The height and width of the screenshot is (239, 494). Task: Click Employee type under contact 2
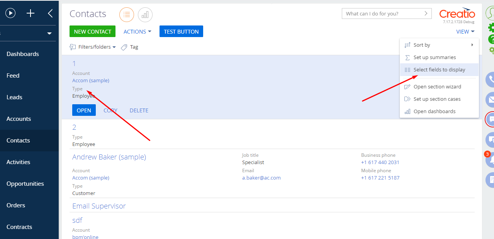[x=84, y=144]
